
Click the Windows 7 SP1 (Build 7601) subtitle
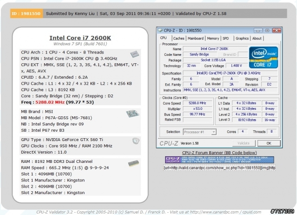80,44
